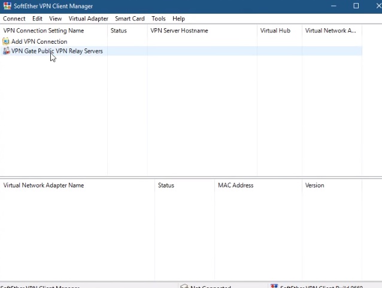Screen dimensions: 382x288
Task: Sort by Virtual Network Adapter Name column
Action: click(77, 186)
